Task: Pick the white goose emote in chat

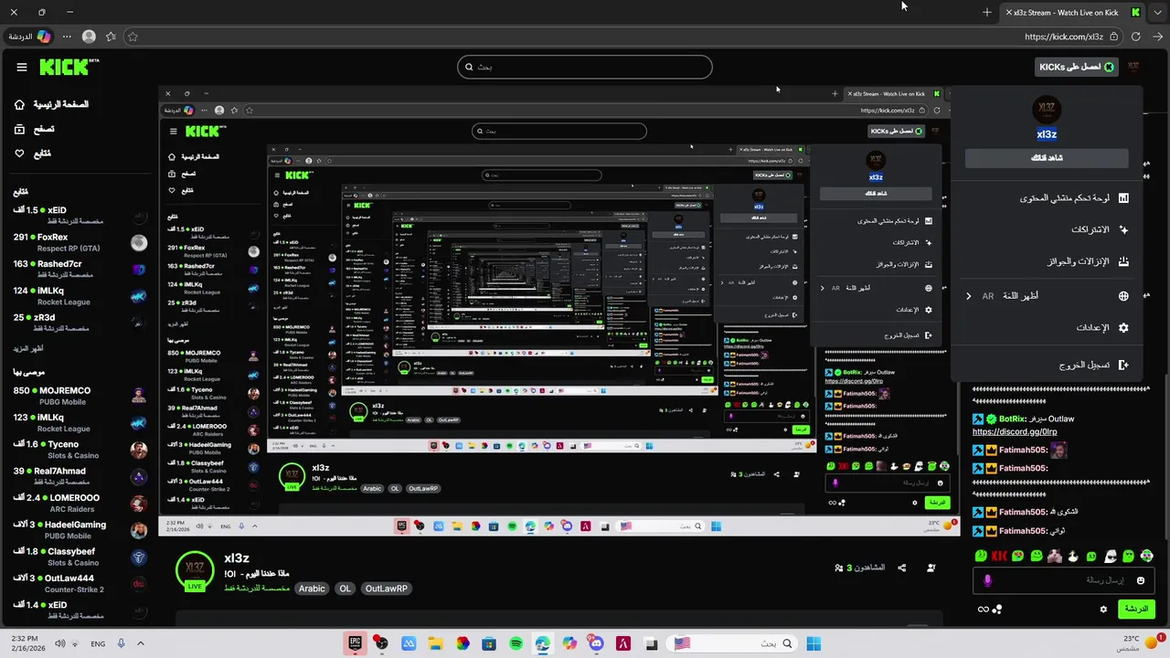Action: (x=1073, y=556)
